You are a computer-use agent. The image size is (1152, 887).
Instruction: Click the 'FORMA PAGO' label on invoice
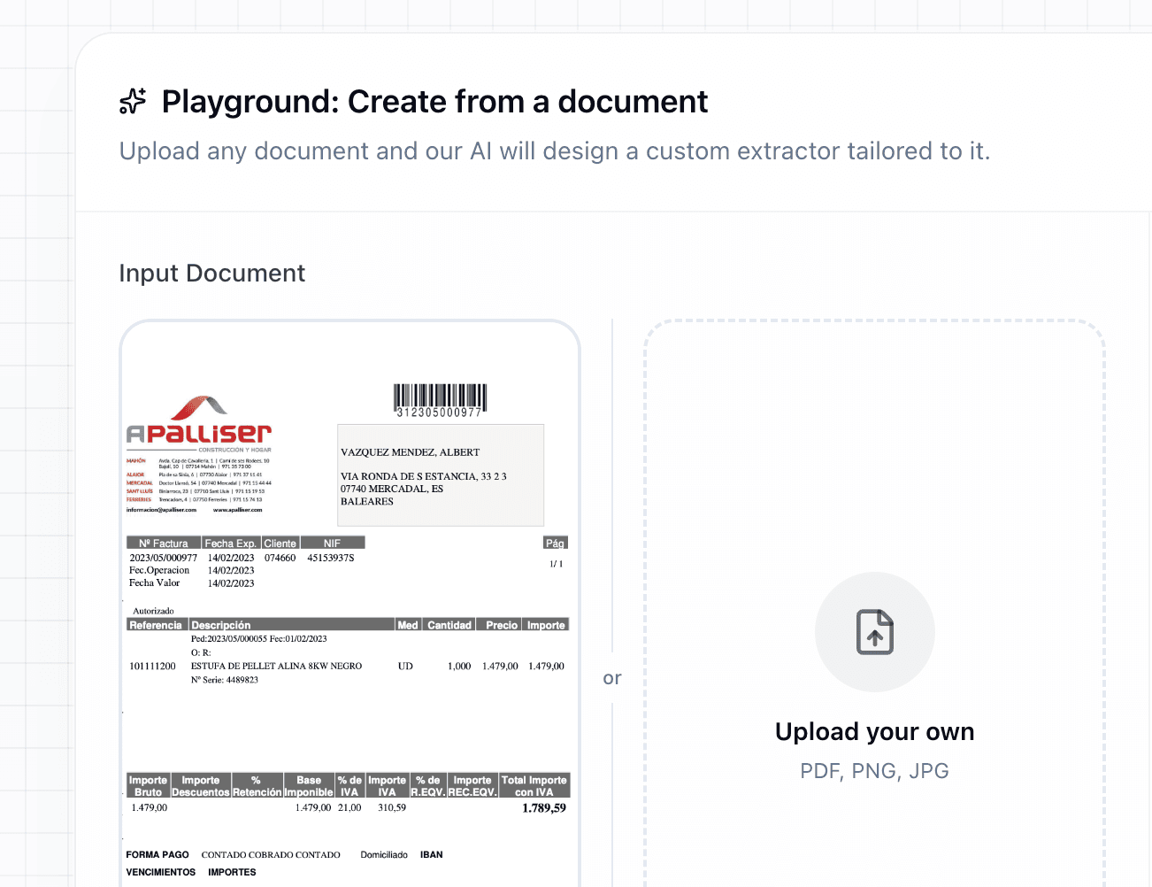157,855
